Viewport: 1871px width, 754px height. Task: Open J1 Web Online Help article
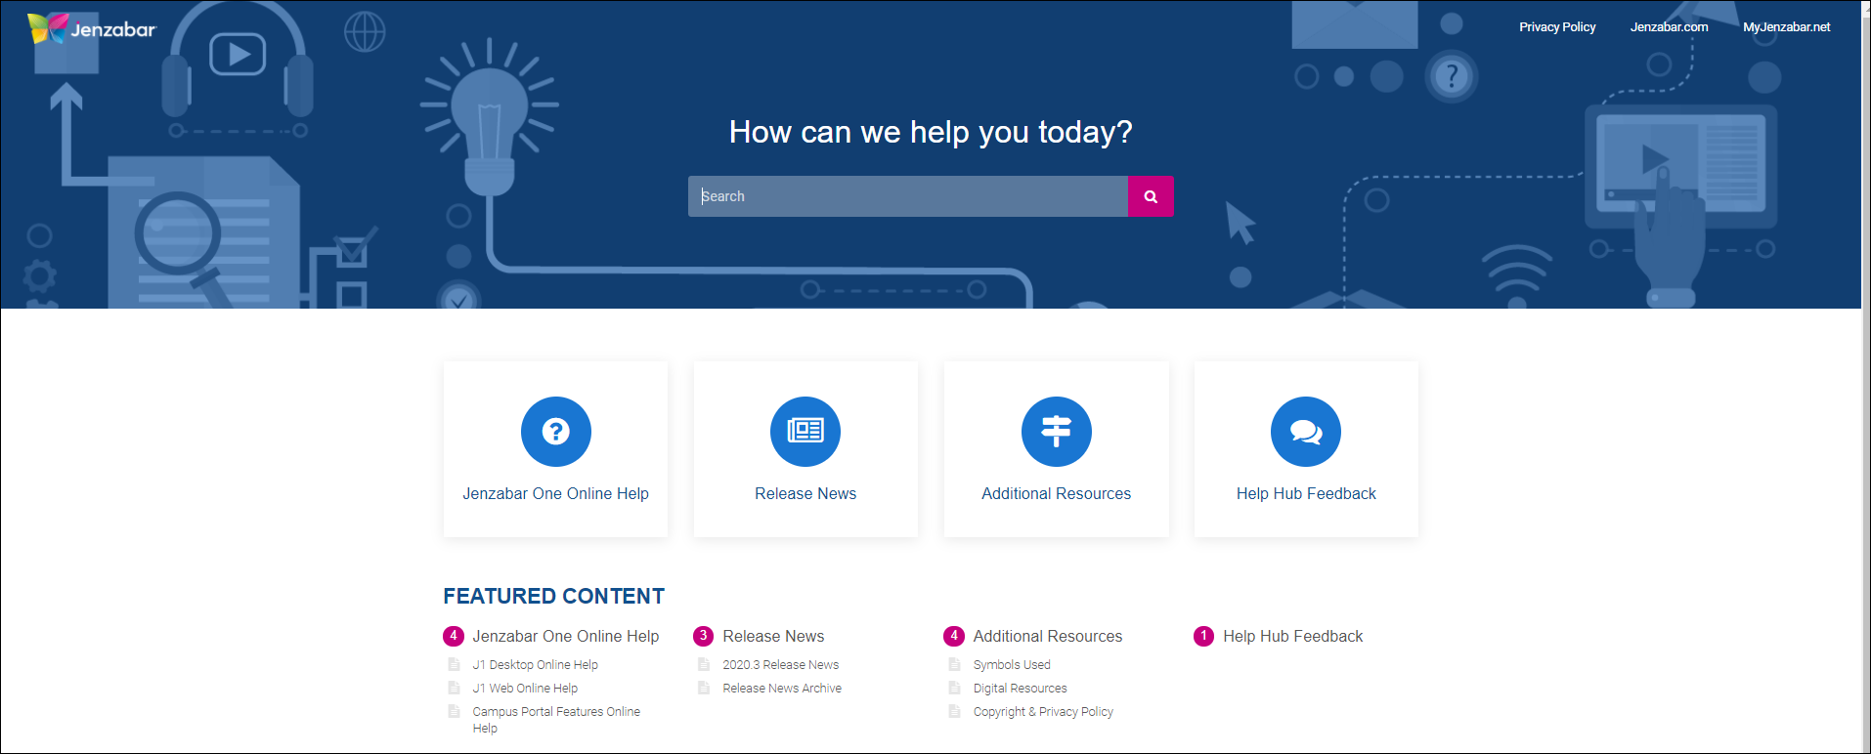525,689
